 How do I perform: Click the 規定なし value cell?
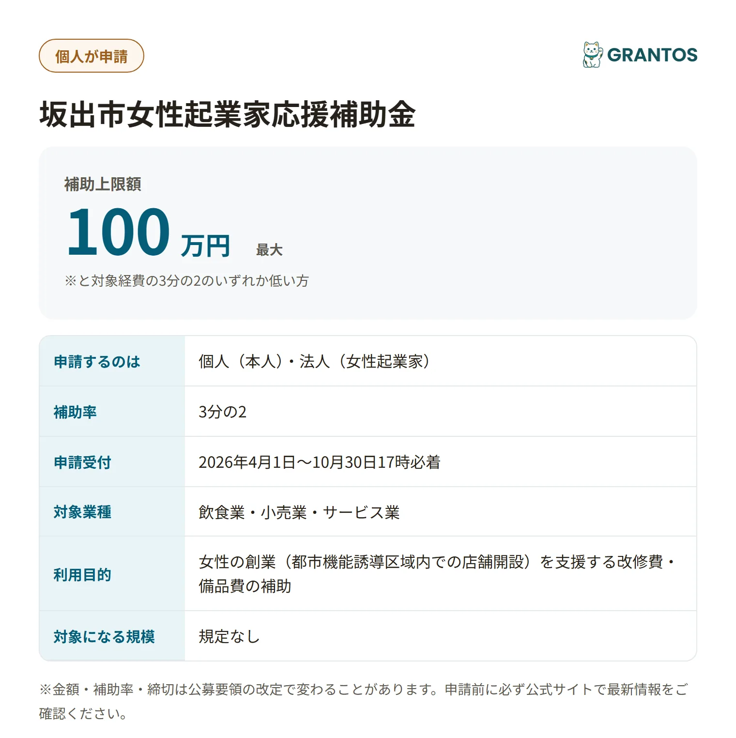(441, 636)
